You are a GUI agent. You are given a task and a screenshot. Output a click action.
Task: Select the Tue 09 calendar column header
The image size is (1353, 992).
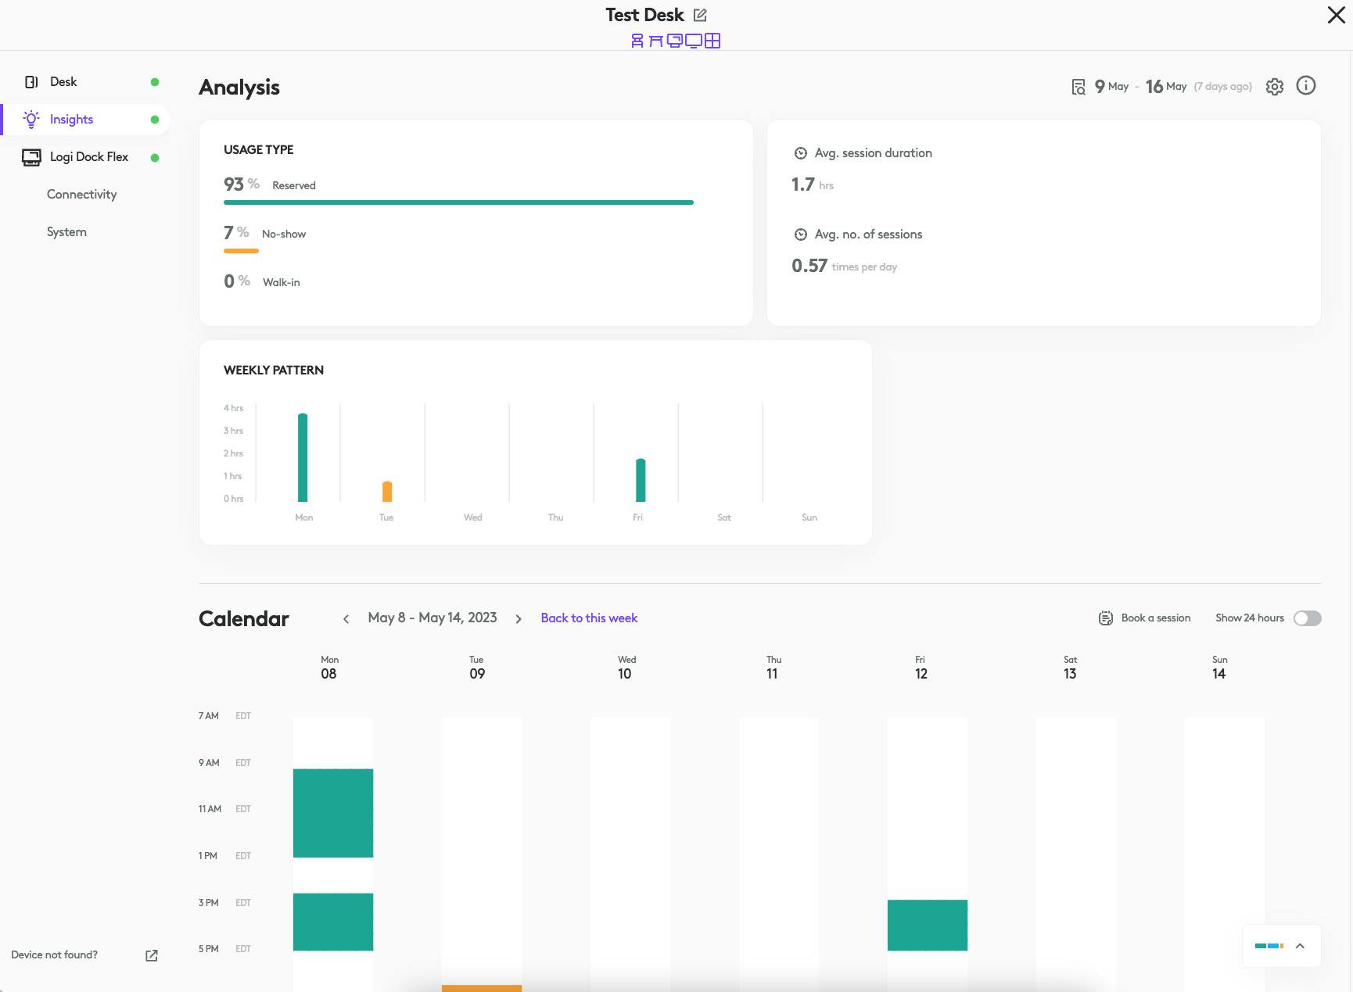(477, 668)
